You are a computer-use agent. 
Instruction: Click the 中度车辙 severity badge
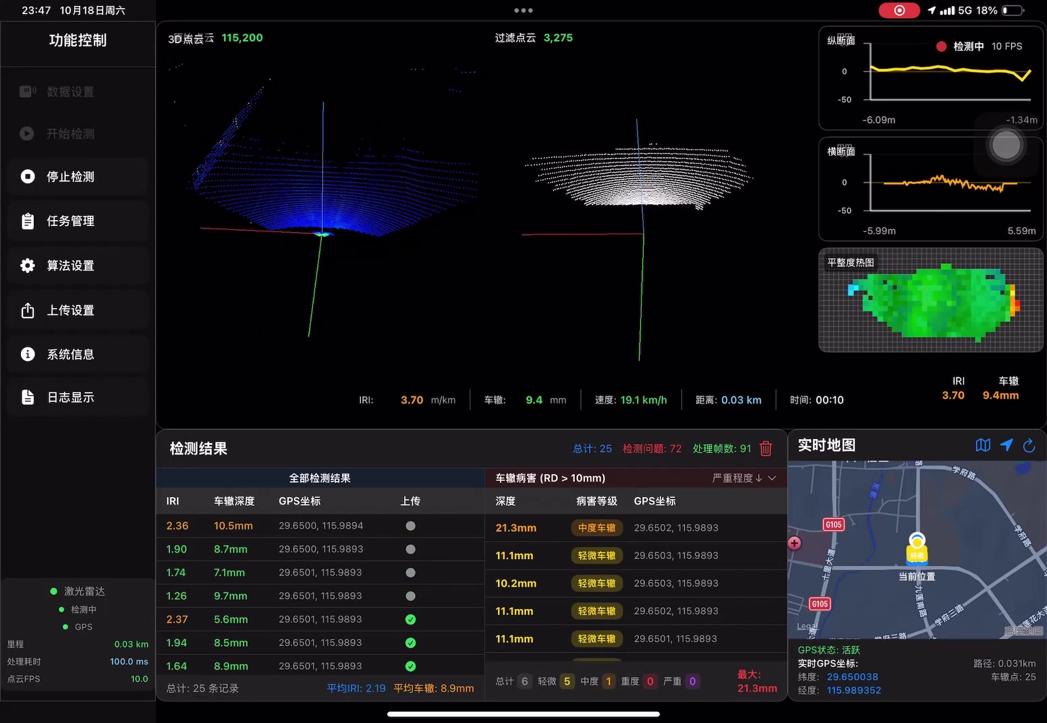click(597, 528)
